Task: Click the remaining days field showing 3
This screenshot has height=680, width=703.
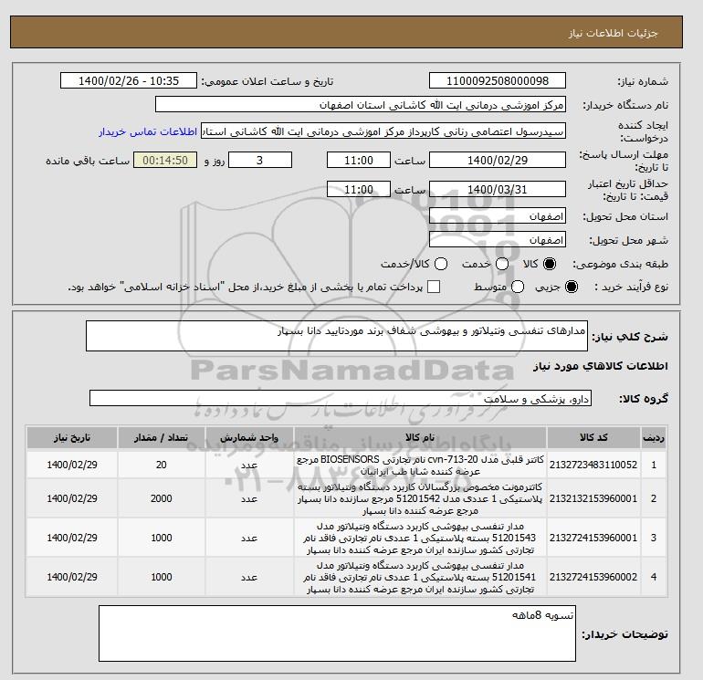Action: click(260, 161)
